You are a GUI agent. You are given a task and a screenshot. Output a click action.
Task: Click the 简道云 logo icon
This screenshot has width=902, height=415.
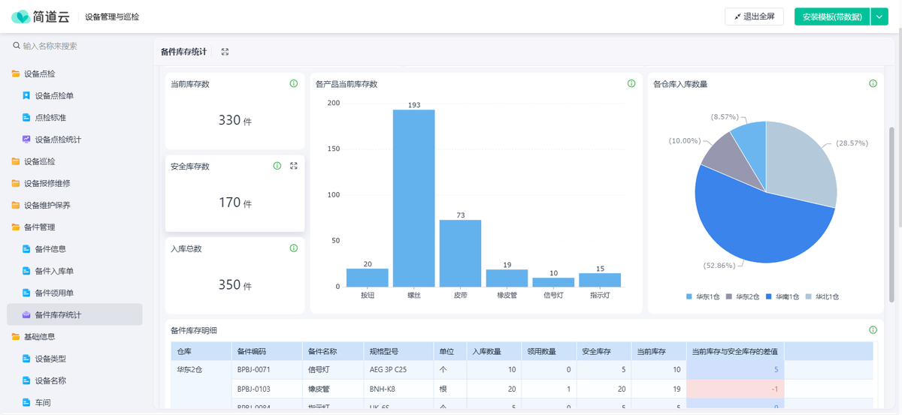click(x=21, y=17)
